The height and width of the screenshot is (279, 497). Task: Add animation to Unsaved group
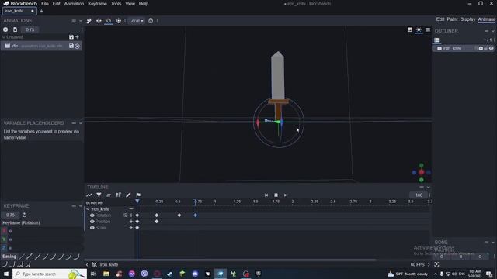click(x=77, y=37)
